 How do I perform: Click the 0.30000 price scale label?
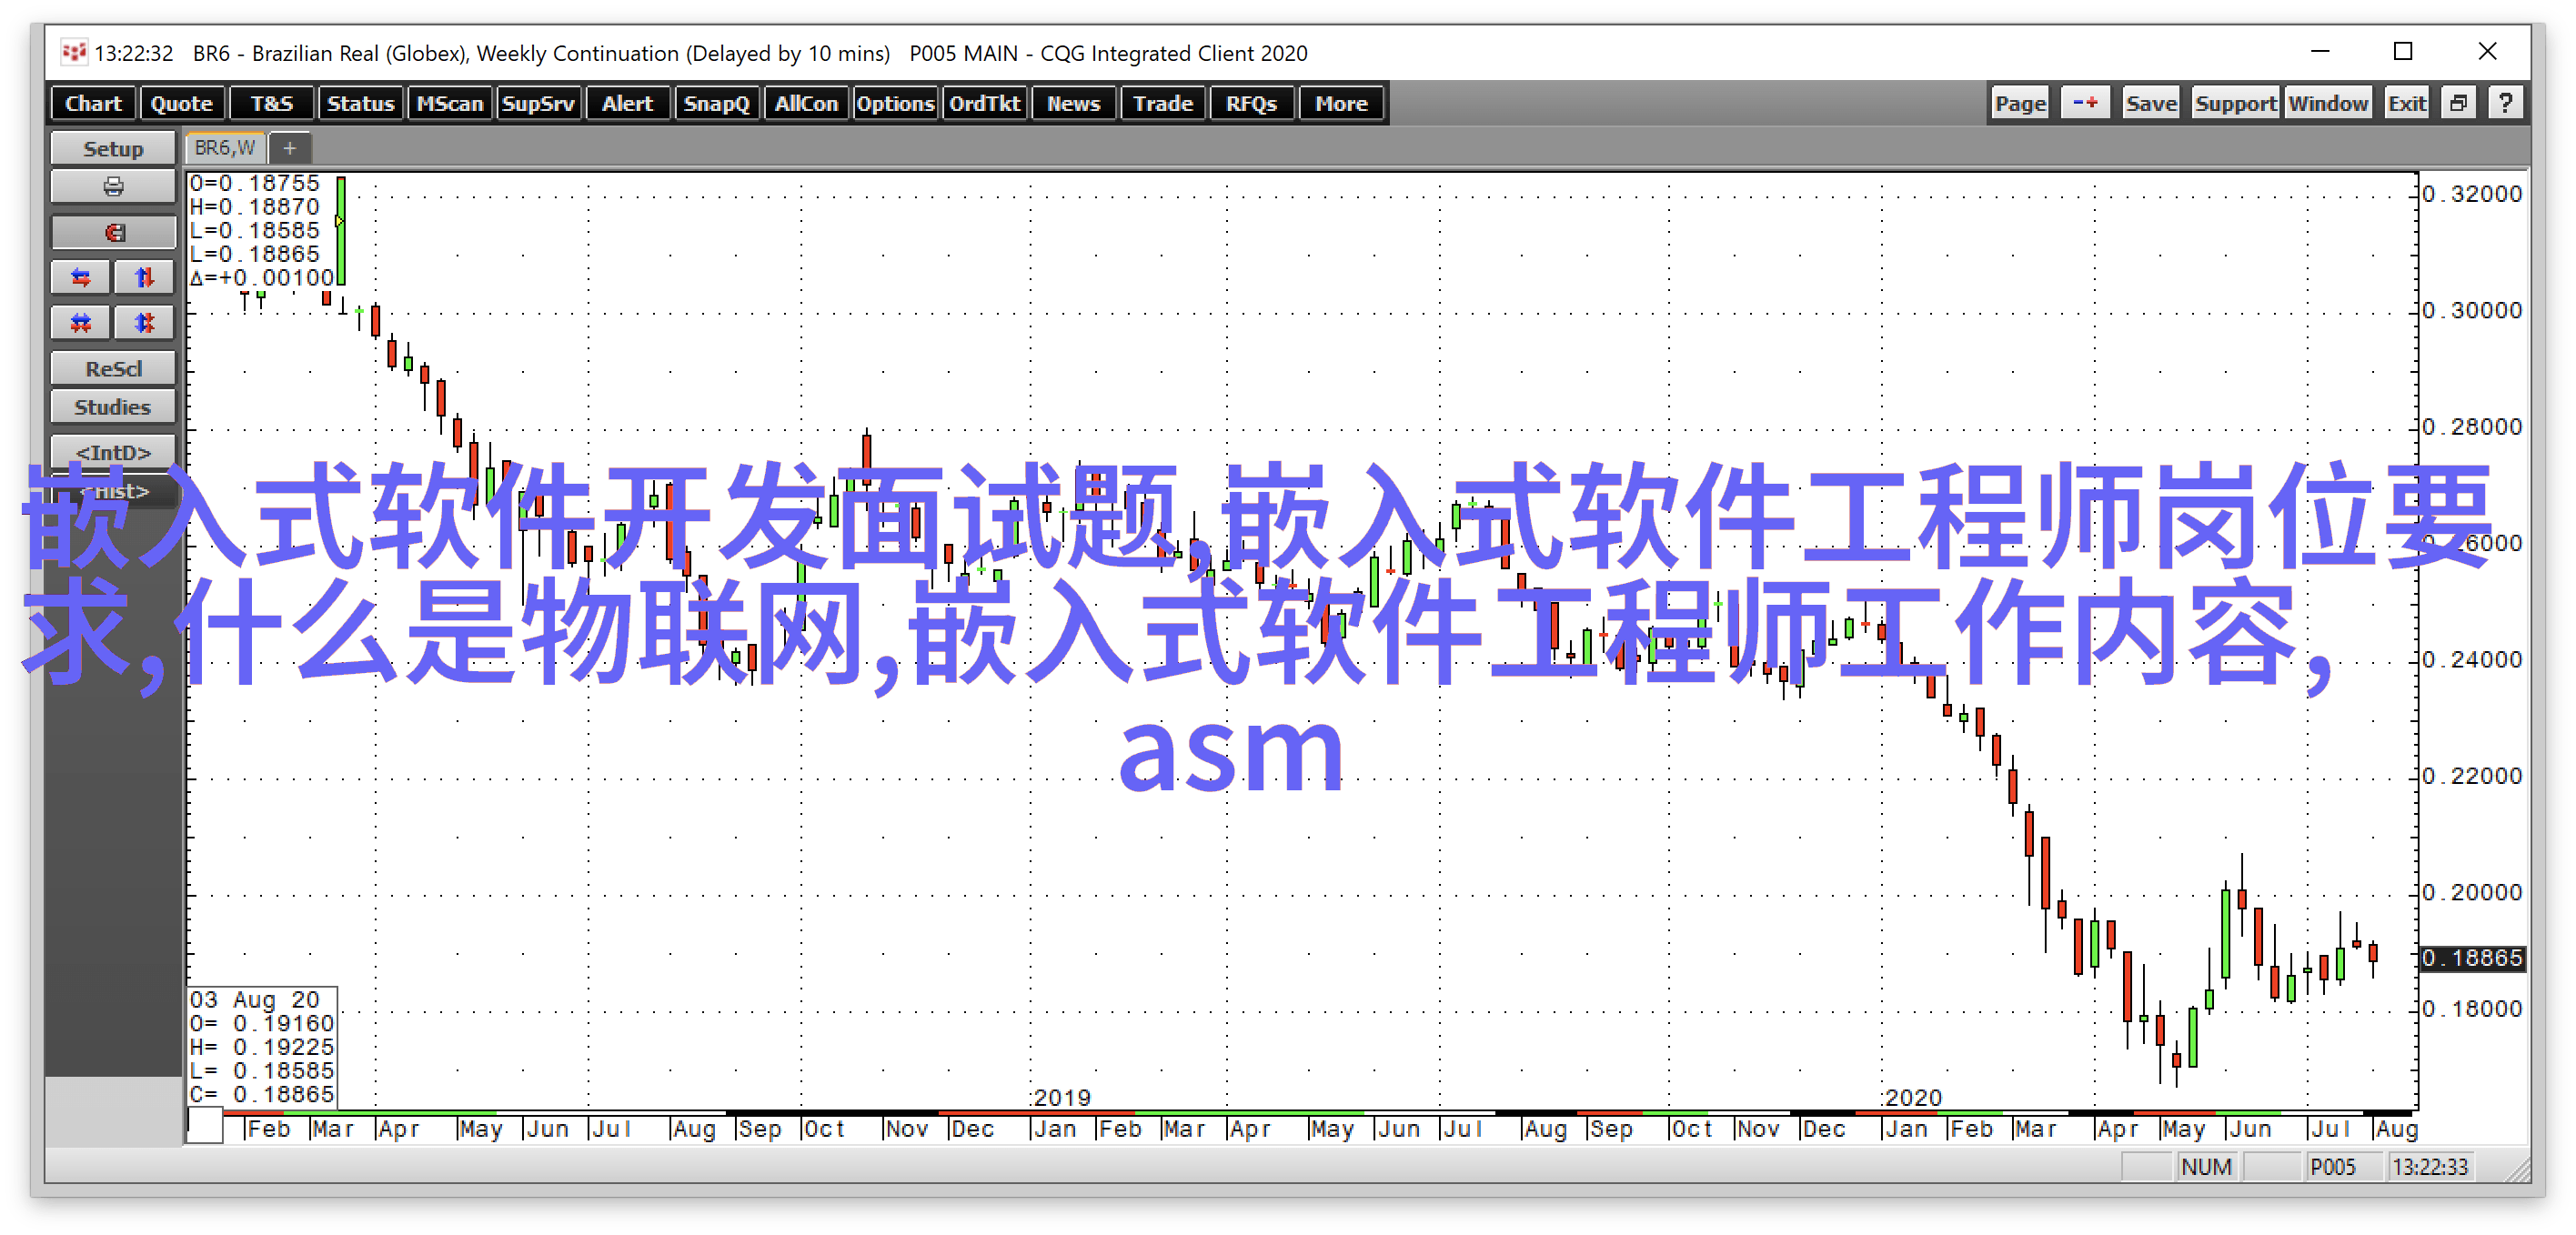pyautogui.click(x=2472, y=311)
